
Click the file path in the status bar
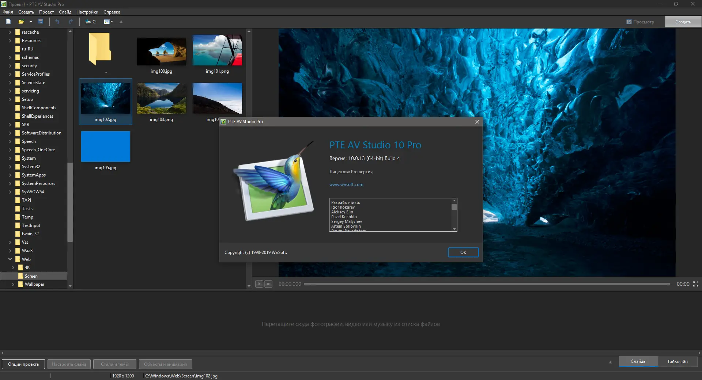point(181,376)
